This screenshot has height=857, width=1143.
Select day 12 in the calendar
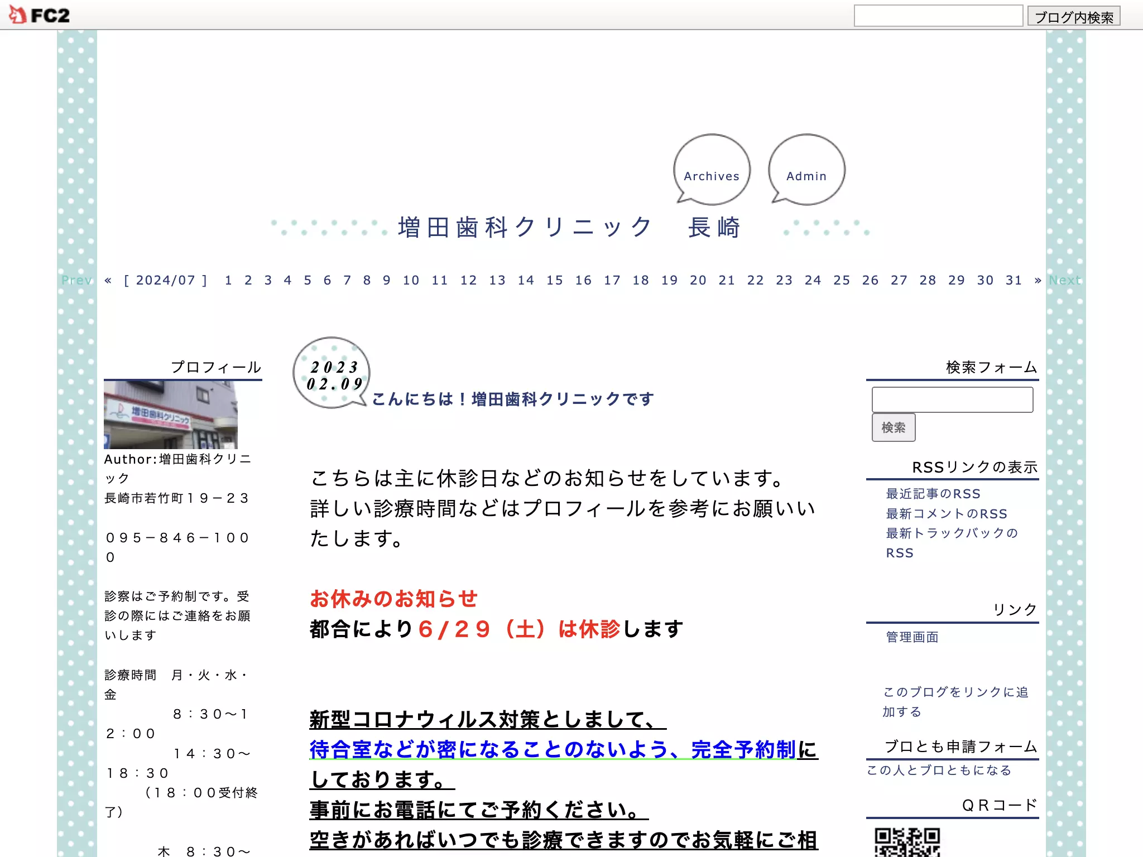click(x=469, y=280)
